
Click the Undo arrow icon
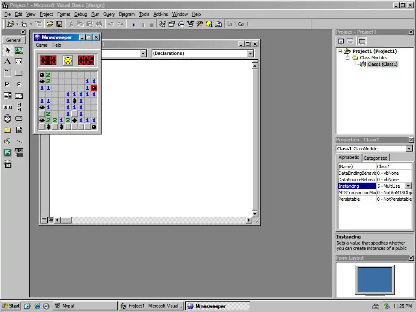pyautogui.click(x=111, y=24)
